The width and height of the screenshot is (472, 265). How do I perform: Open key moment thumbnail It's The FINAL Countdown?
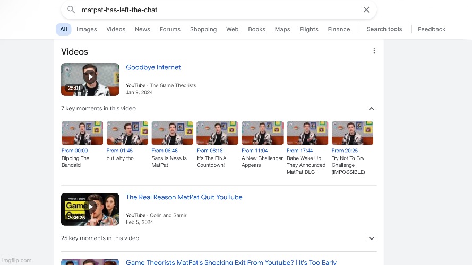(217, 133)
